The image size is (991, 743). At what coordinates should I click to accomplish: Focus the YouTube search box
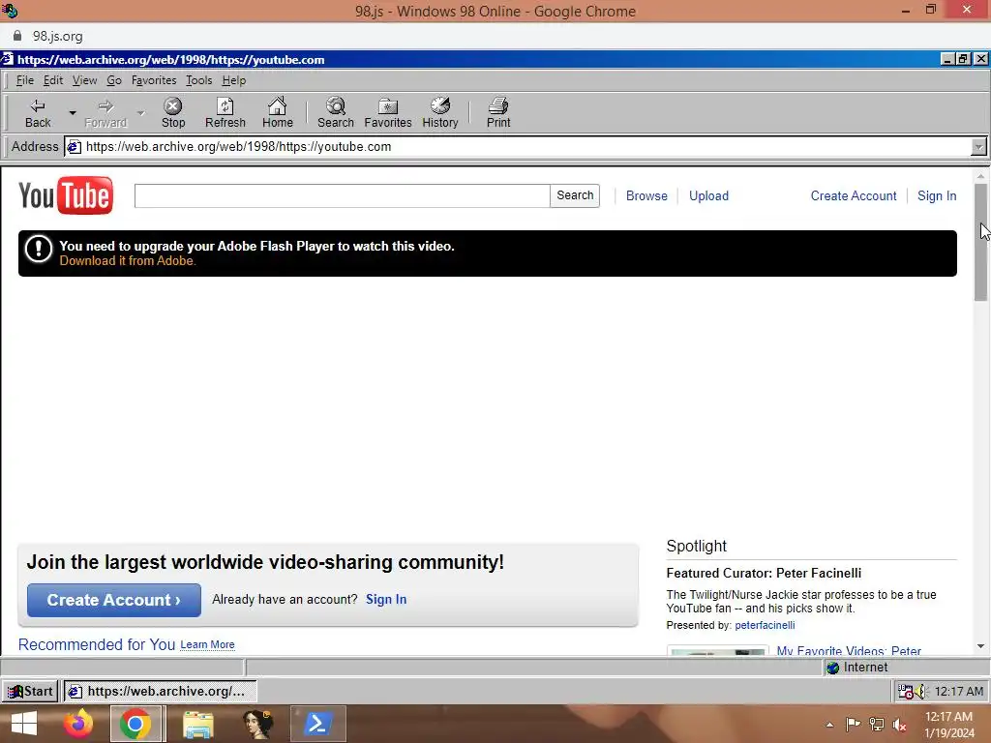tap(342, 195)
